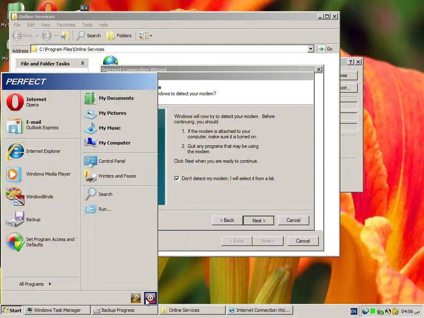Open Control Panel
424x318 pixels.
click(105, 161)
